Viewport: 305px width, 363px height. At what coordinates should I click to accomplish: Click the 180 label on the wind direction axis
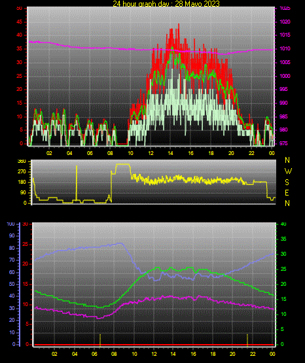tap(22, 182)
